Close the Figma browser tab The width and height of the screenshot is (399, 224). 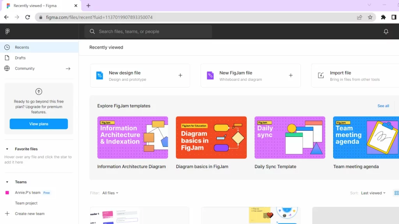click(x=76, y=5)
